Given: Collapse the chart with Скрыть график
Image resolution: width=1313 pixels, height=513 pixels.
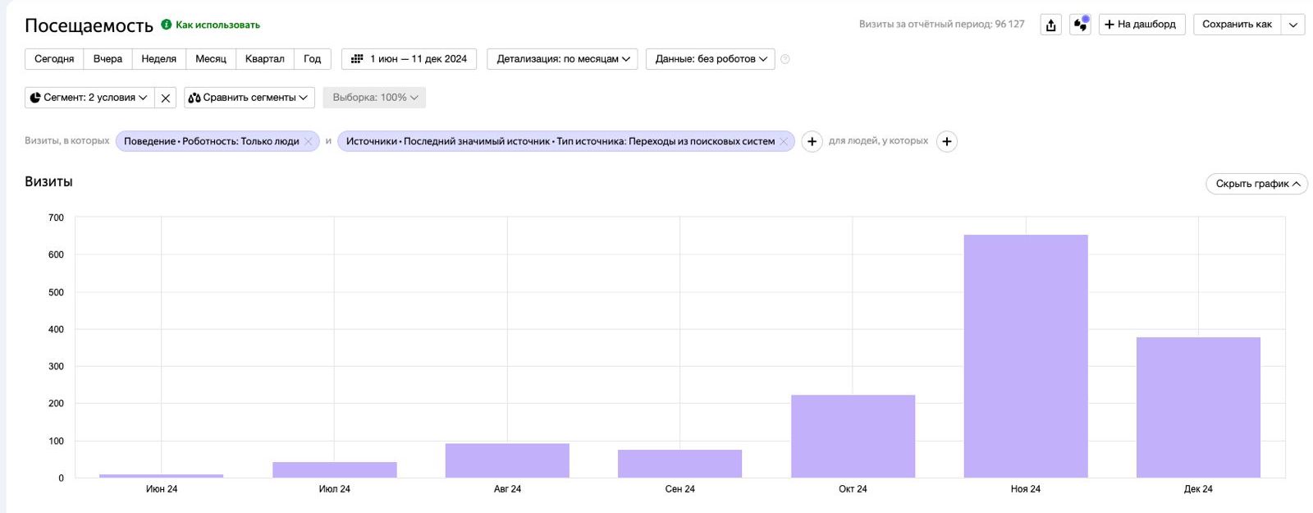Looking at the screenshot, I should point(1256,184).
